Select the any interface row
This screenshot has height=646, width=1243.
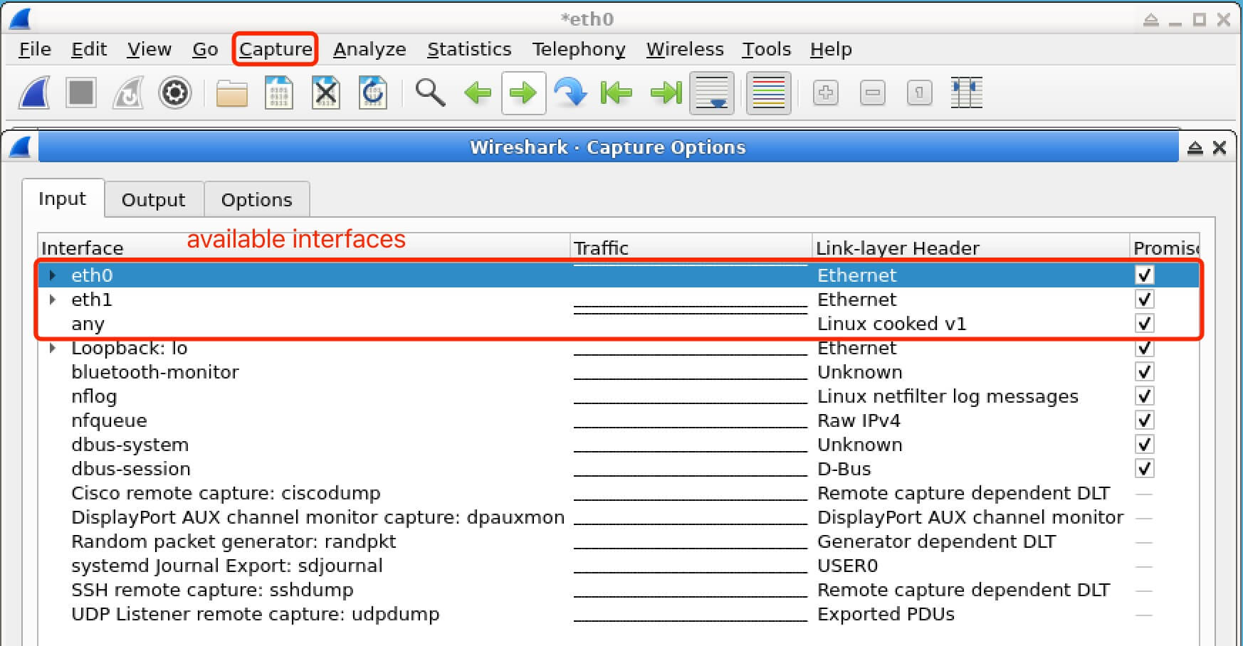[285, 324]
